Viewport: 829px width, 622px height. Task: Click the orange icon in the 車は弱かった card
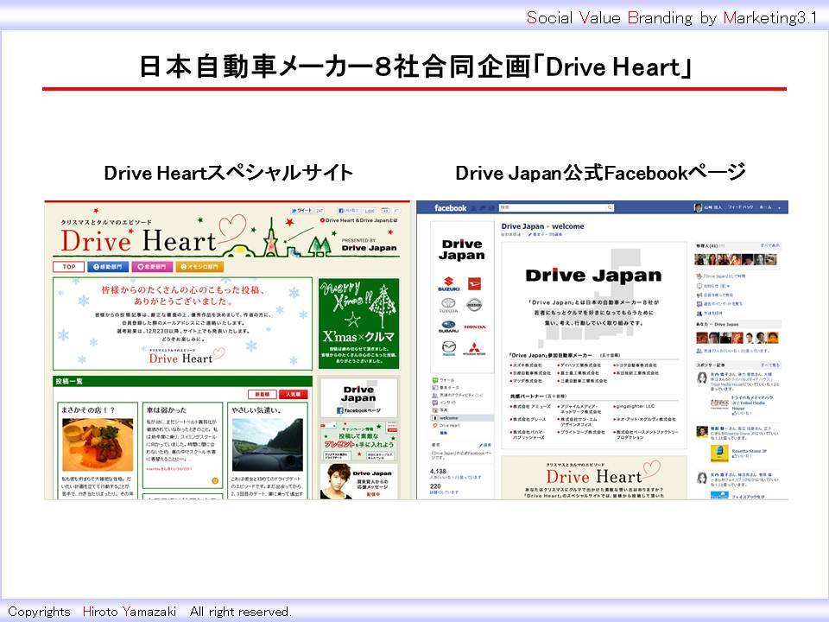[215, 481]
